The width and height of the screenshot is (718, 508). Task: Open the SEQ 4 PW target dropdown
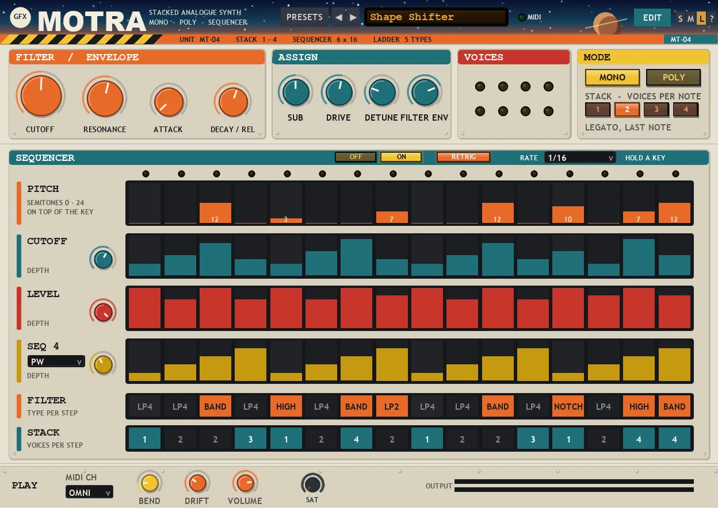56,361
